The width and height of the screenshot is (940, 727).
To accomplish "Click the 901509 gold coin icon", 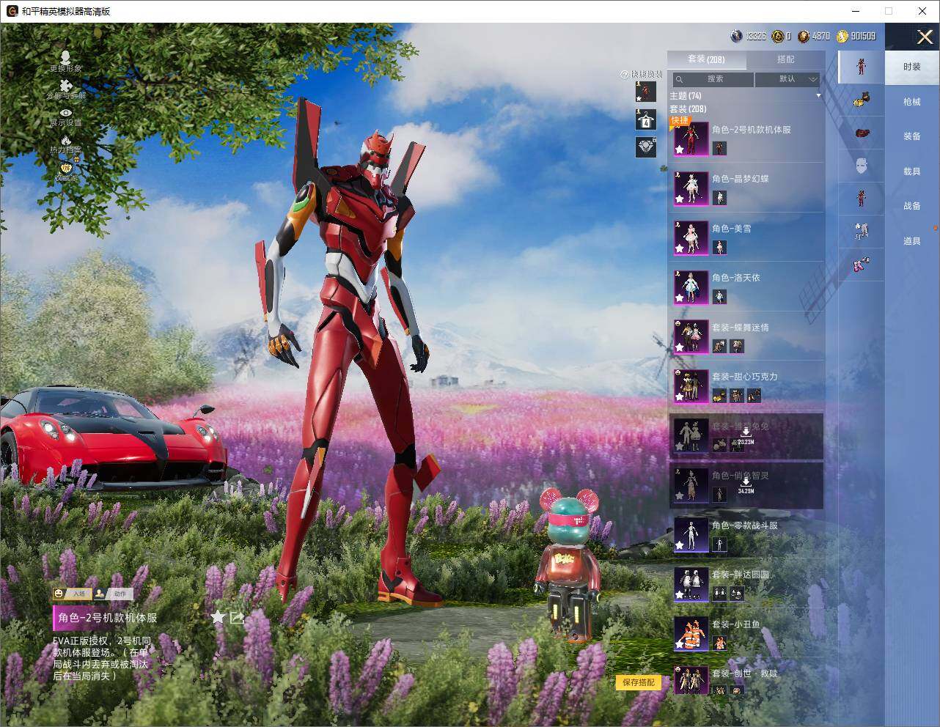I will click(842, 36).
